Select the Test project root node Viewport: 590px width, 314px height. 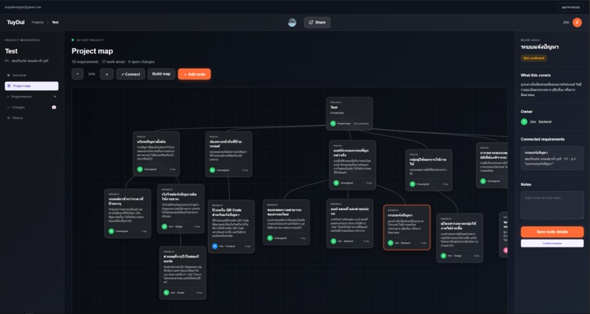349,113
